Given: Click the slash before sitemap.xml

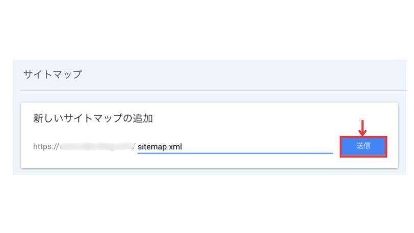Looking at the screenshot, I should (135, 146).
